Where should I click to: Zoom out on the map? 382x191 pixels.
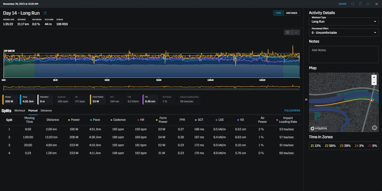coord(374,82)
